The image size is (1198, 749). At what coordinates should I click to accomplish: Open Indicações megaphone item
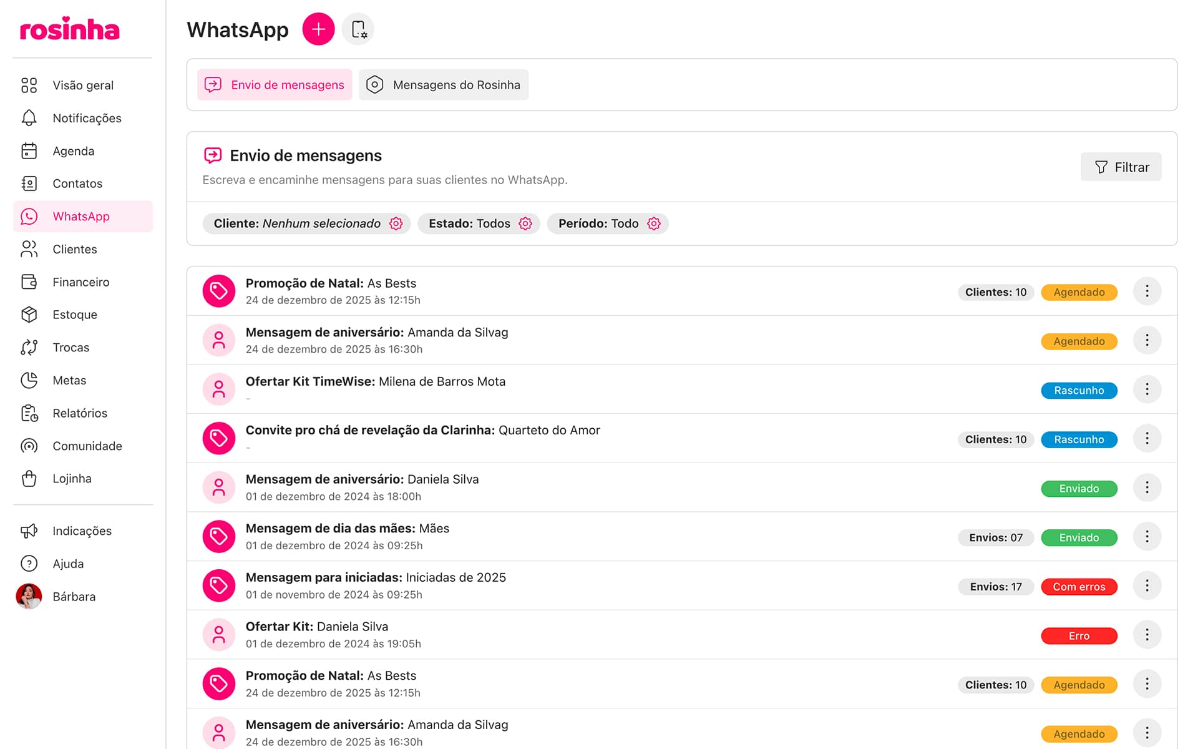(x=82, y=531)
